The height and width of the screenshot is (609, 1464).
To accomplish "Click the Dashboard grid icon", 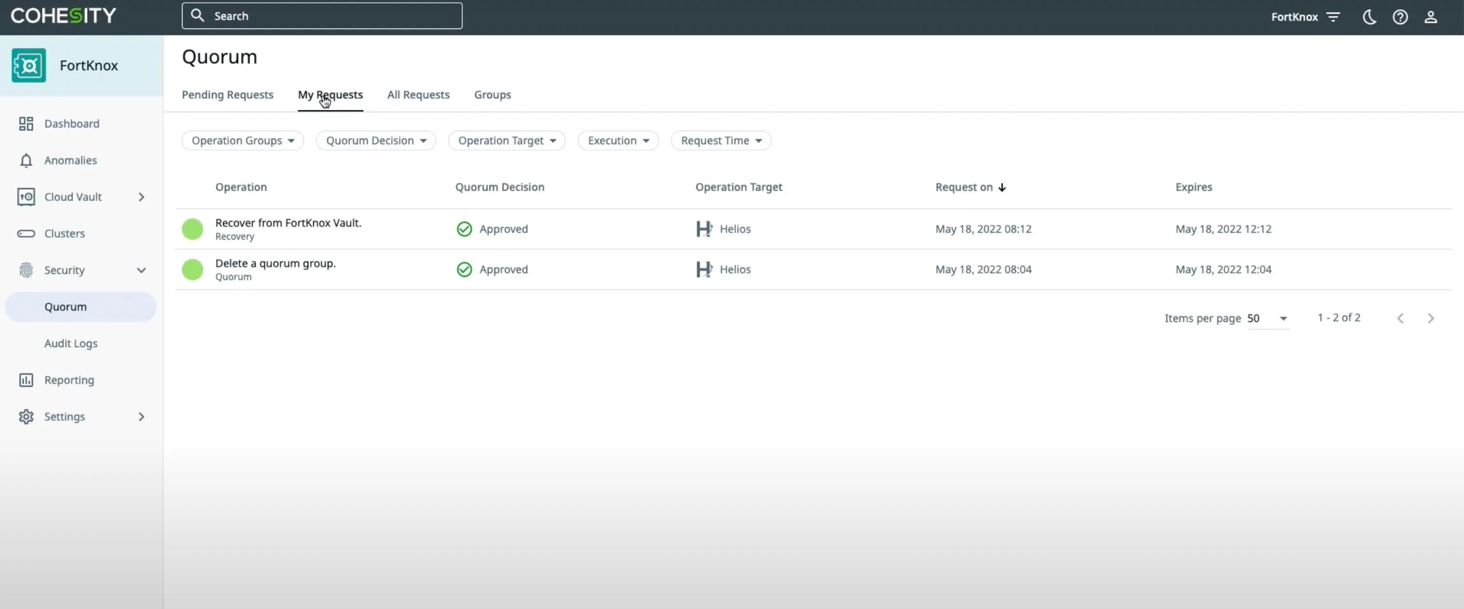I will point(26,123).
